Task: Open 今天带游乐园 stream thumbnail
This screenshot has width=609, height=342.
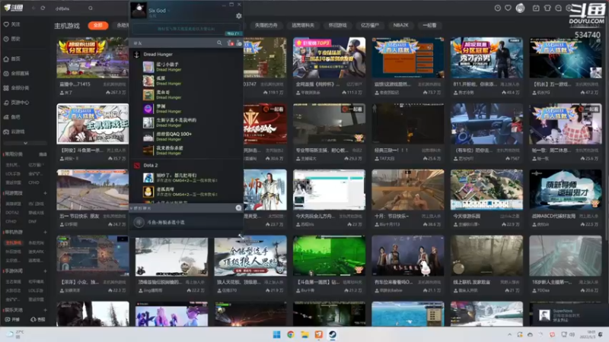Action: pos(486,189)
